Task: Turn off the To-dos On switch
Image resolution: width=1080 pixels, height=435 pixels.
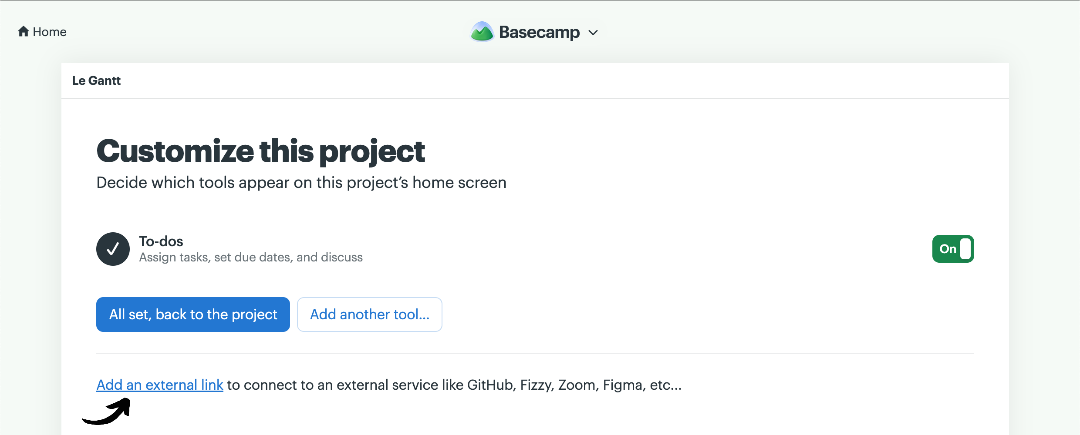Action: 953,249
